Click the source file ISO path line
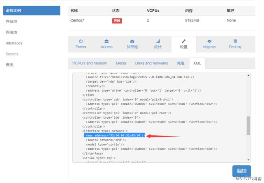Image resolution: width=264 pixels, height=183 pixels. click(x=140, y=77)
